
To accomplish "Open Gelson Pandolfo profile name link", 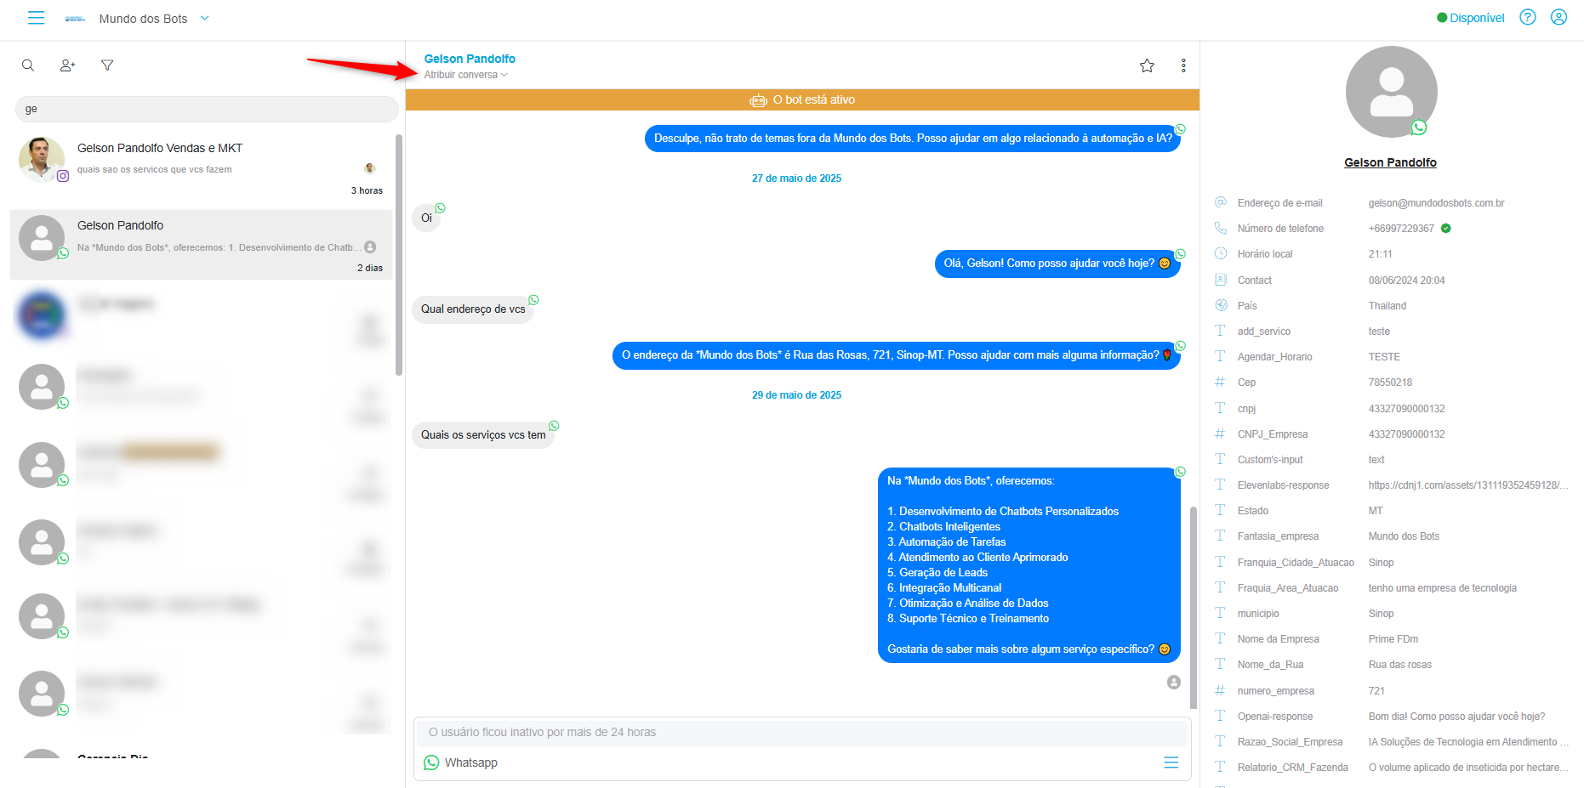I will 1390,162.
